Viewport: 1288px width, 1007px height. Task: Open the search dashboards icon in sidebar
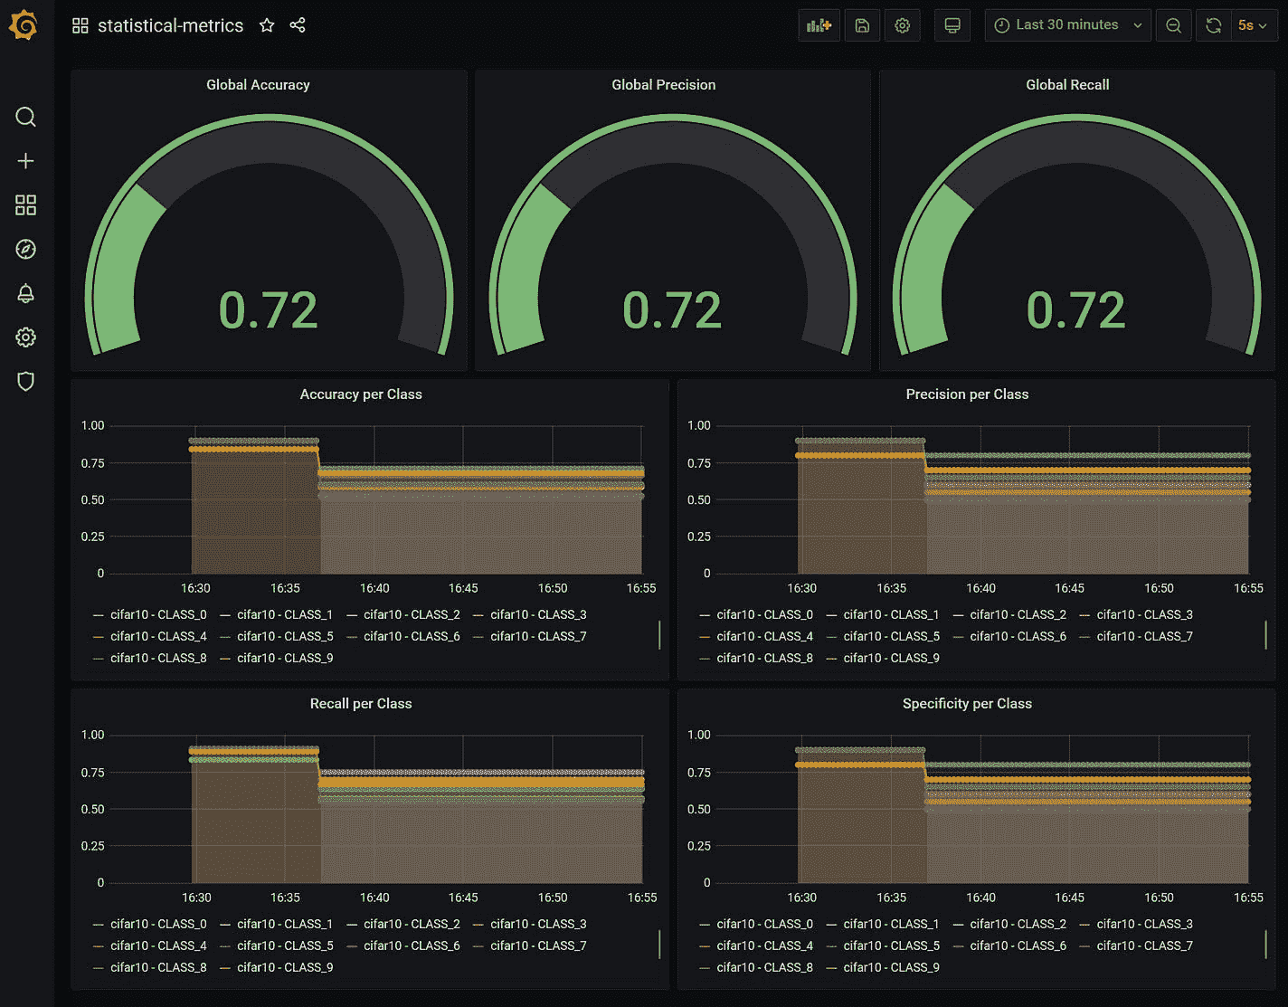click(x=25, y=117)
